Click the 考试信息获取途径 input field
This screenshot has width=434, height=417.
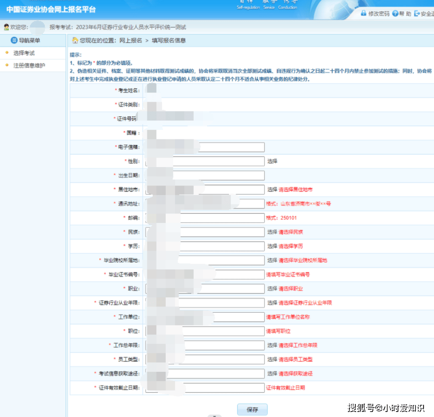pos(205,373)
